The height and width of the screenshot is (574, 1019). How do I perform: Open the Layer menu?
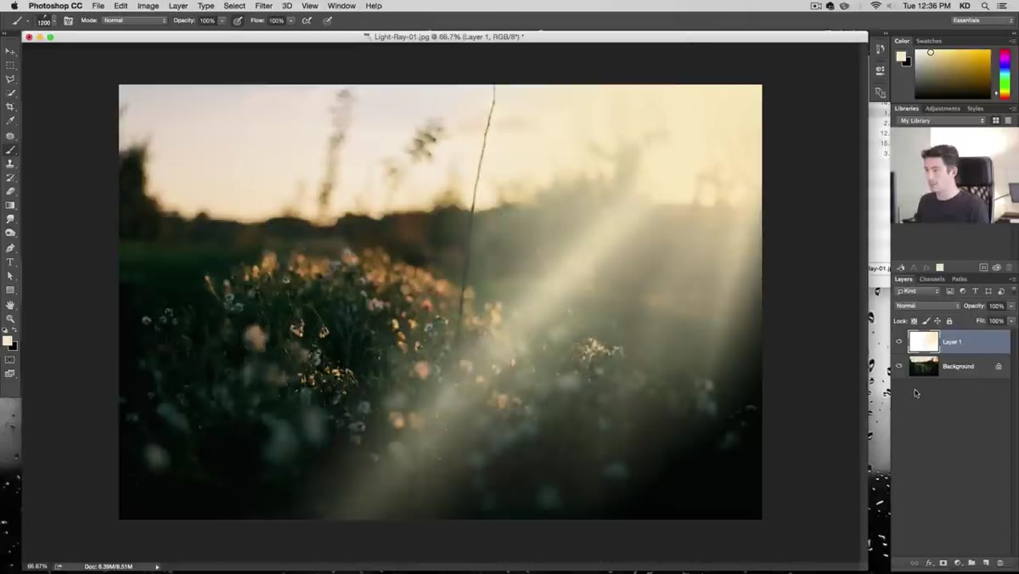tap(178, 6)
